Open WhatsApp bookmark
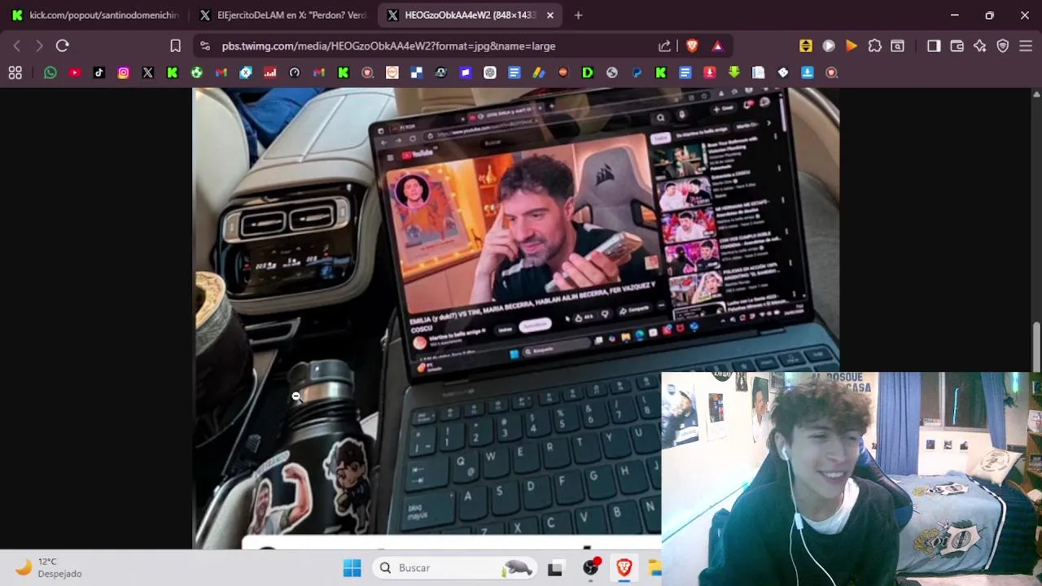1042x586 pixels. pyautogui.click(x=50, y=73)
